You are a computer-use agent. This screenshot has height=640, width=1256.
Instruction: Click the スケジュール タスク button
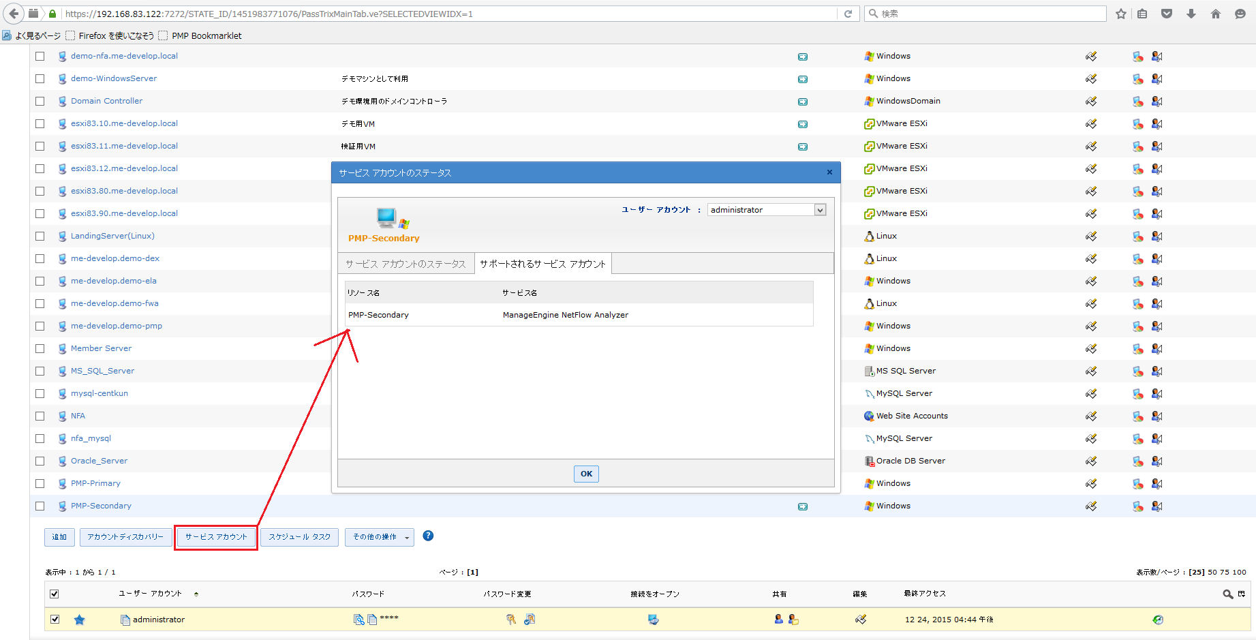(299, 537)
